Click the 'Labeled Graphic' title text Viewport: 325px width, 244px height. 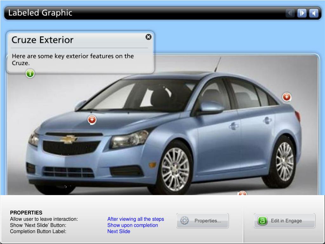click(x=40, y=13)
